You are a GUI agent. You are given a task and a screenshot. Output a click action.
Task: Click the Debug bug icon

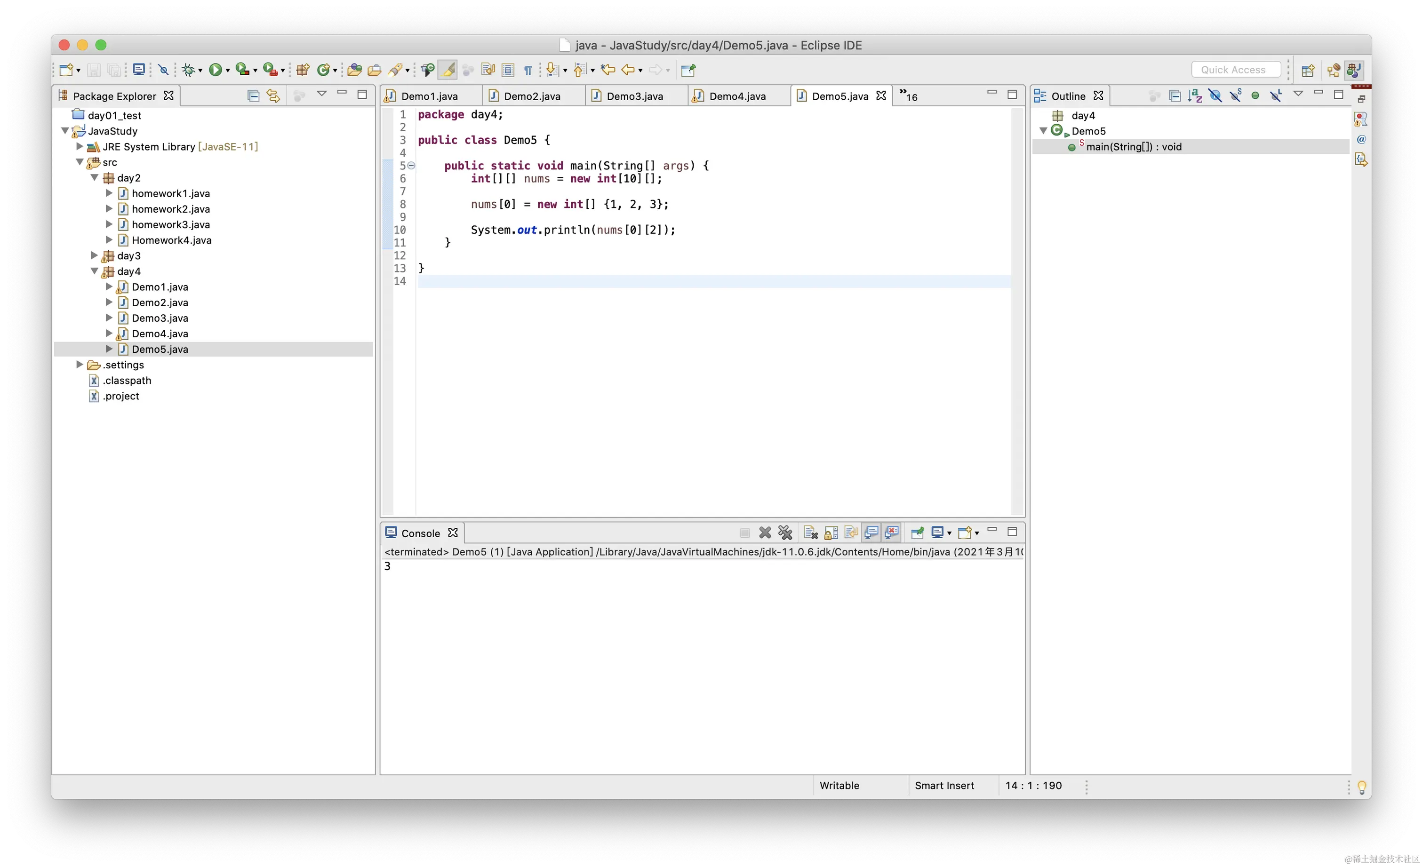188,70
